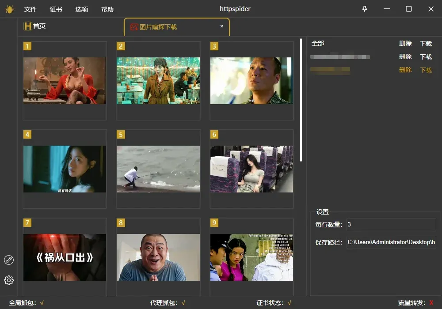
Task: Close the 图片嗅探下载 tab
Action: (222, 26)
